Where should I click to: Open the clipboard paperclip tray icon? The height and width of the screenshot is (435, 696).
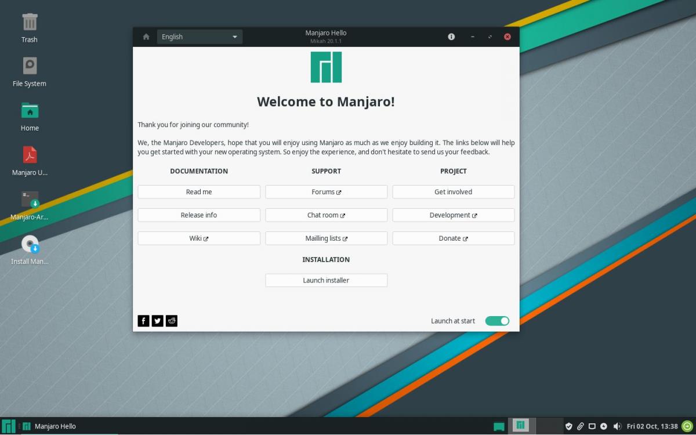click(580, 426)
